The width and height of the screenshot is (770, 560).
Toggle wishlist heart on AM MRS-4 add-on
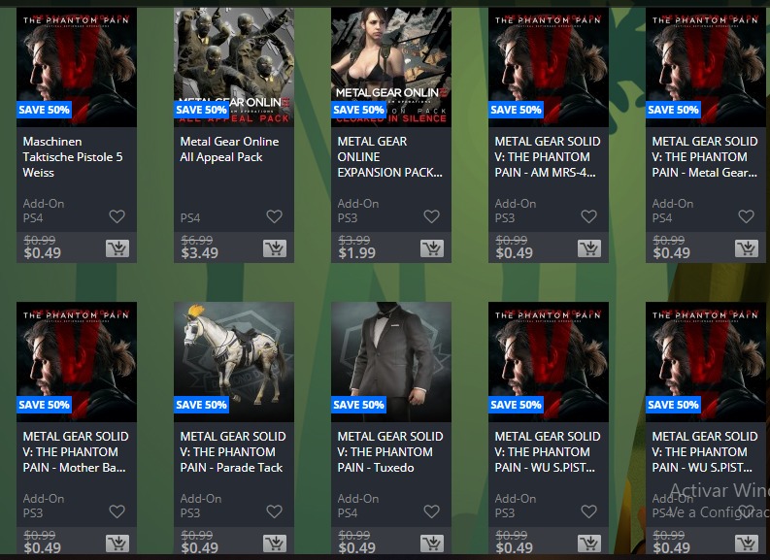pos(588,216)
